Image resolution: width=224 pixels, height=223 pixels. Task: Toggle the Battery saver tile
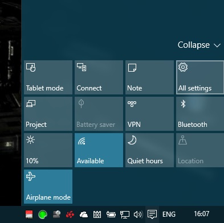[x=99, y=114]
